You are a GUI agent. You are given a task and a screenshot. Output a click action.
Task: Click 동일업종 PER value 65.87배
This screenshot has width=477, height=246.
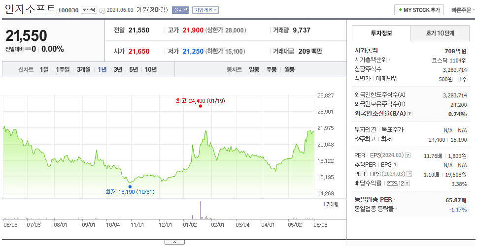[x=456, y=200]
